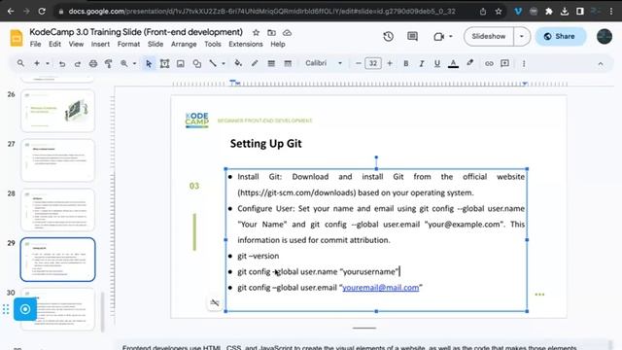This screenshot has height=350, width=622.
Task: Open the Arrange menu
Action: (x=184, y=44)
